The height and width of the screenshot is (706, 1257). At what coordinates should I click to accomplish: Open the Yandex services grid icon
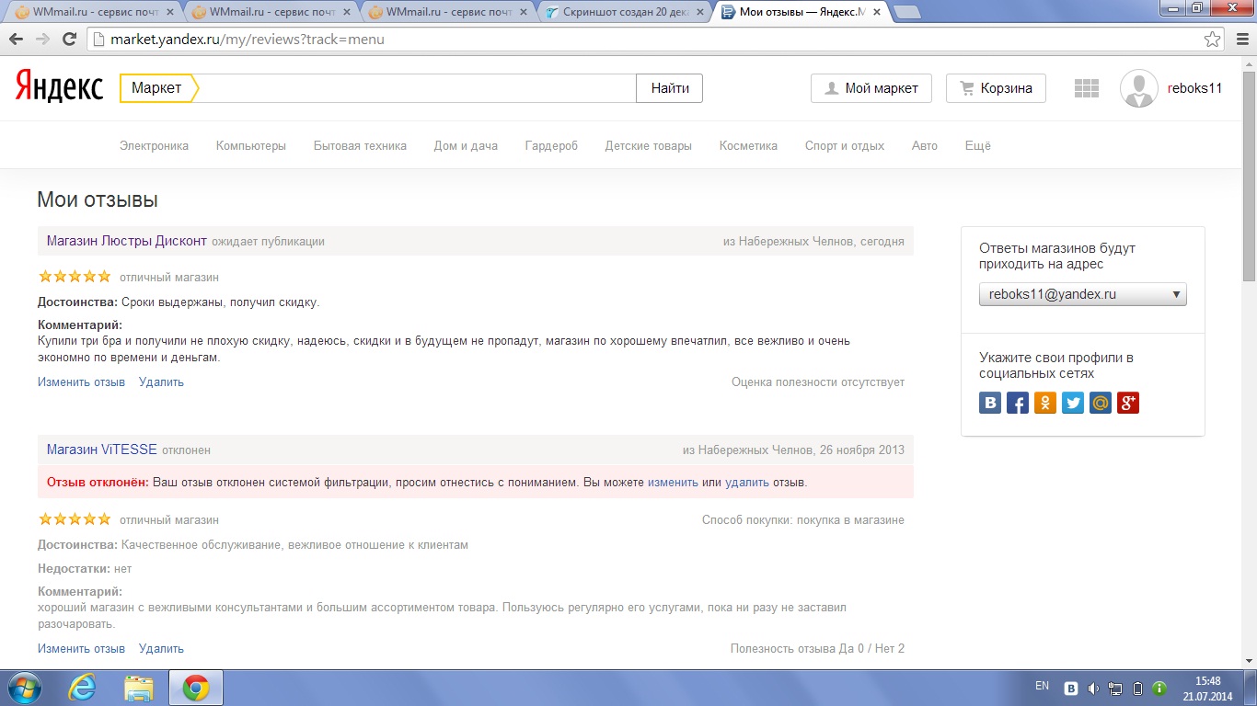[1087, 88]
